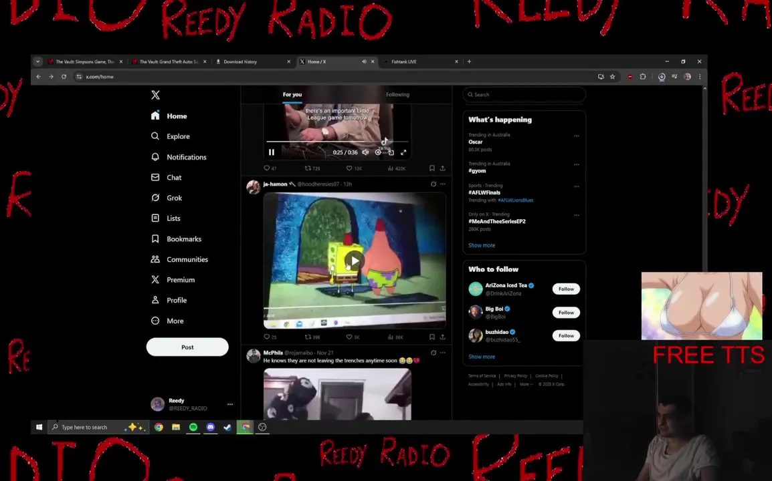This screenshot has width=772, height=481.
Task: Open McPhils profile avatar
Action: [253, 355]
